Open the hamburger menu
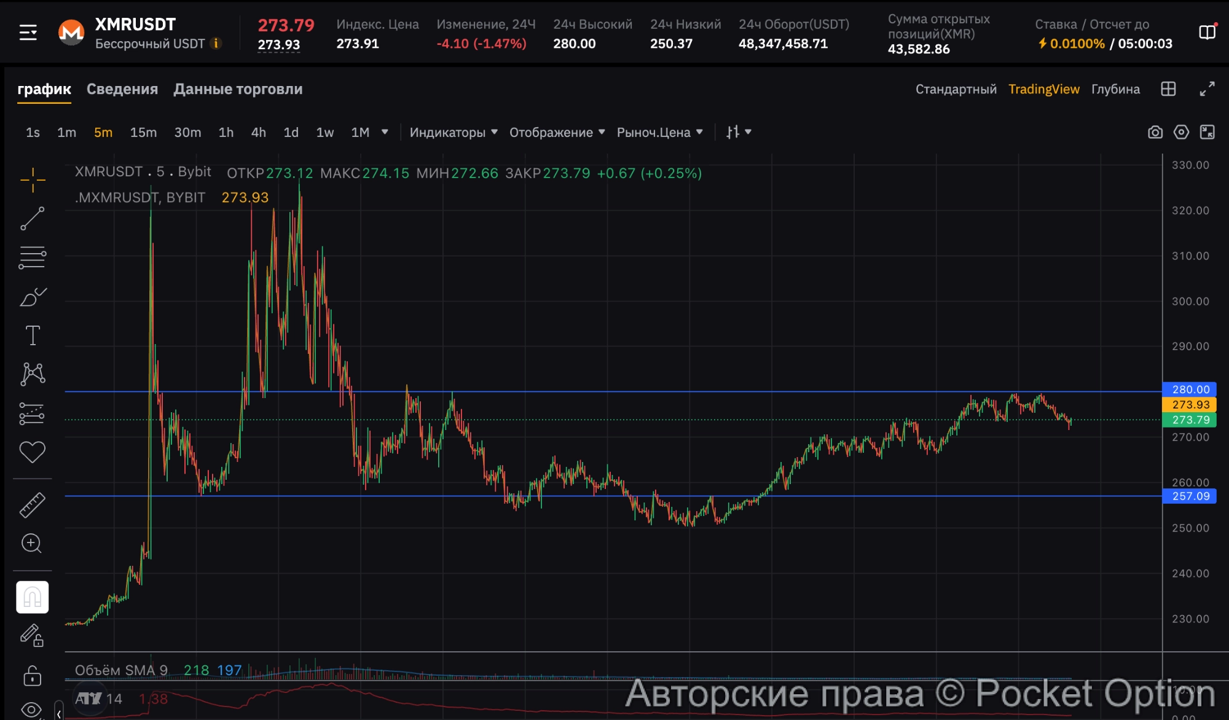The height and width of the screenshot is (720, 1229). click(x=28, y=33)
